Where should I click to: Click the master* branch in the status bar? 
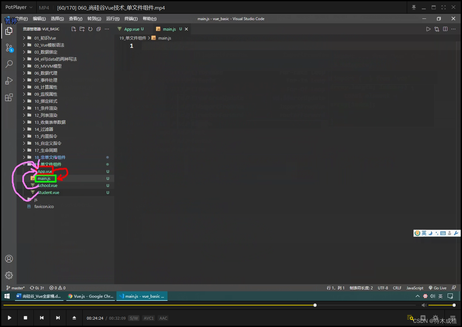click(15, 288)
